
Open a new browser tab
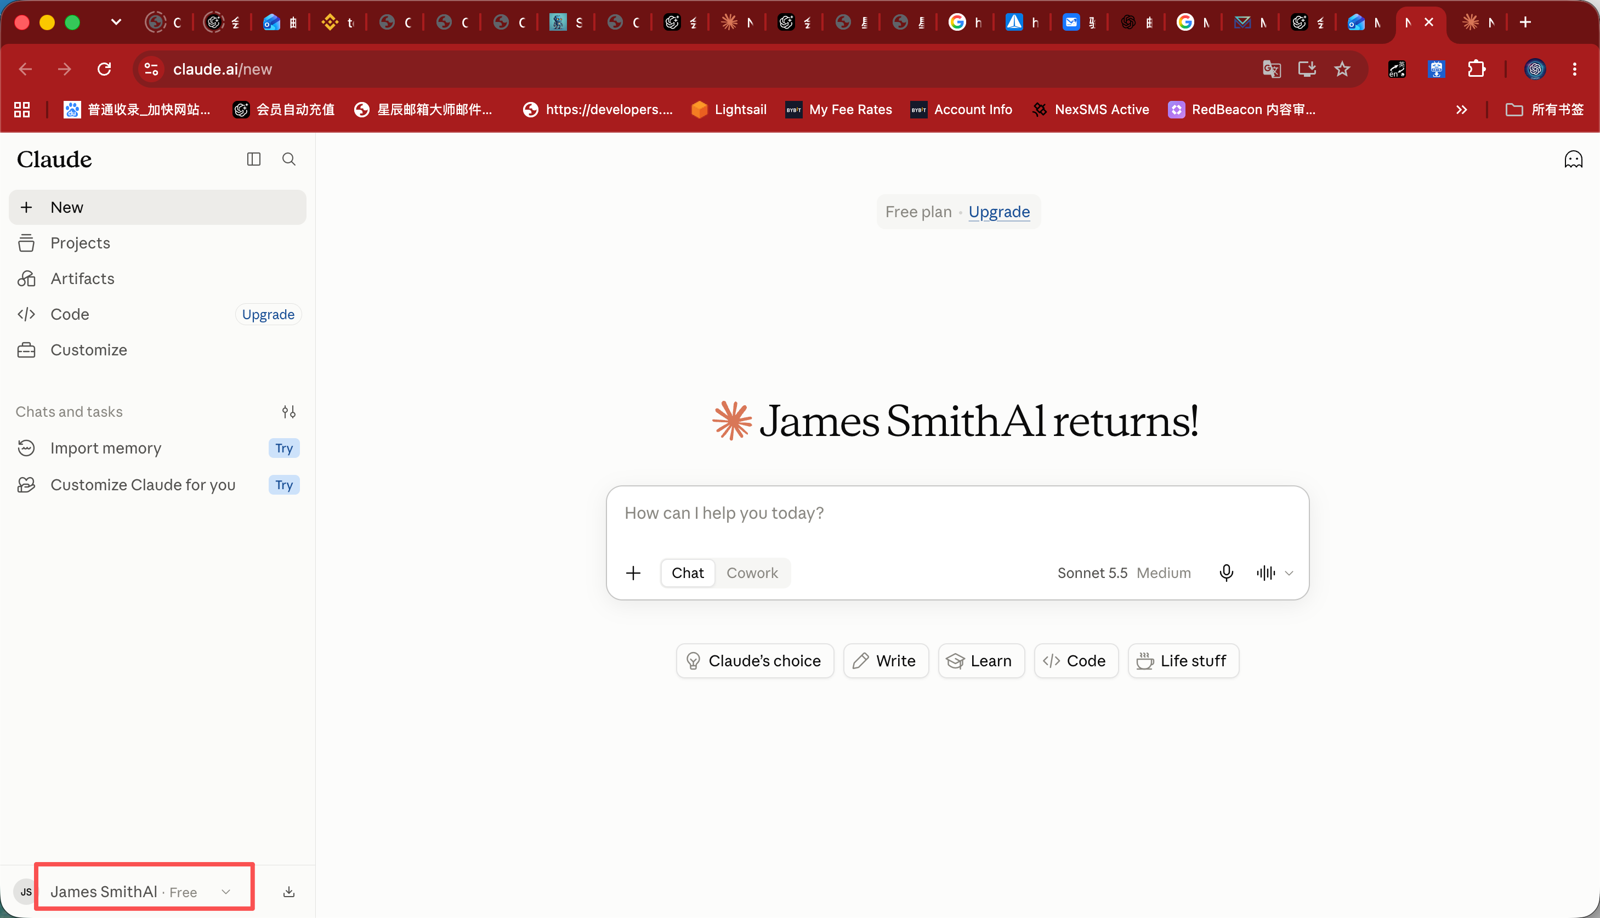click(1525, 22)
